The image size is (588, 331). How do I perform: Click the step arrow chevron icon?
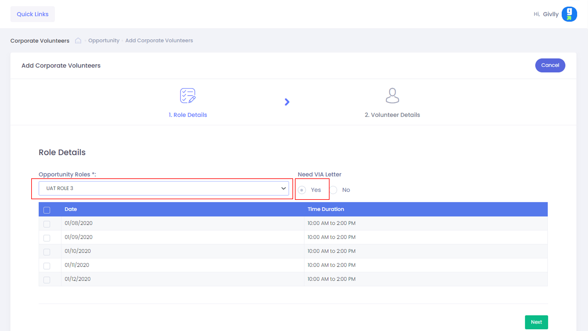(287, 102)
